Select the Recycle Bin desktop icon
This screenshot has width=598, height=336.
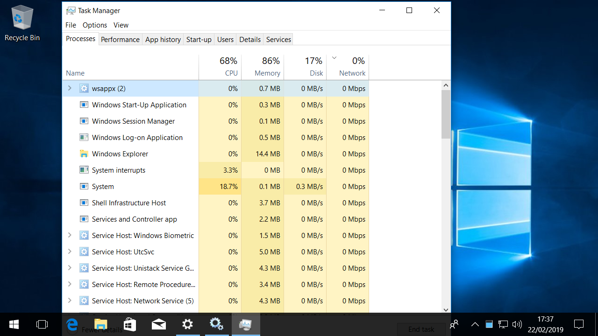point(22,23)
